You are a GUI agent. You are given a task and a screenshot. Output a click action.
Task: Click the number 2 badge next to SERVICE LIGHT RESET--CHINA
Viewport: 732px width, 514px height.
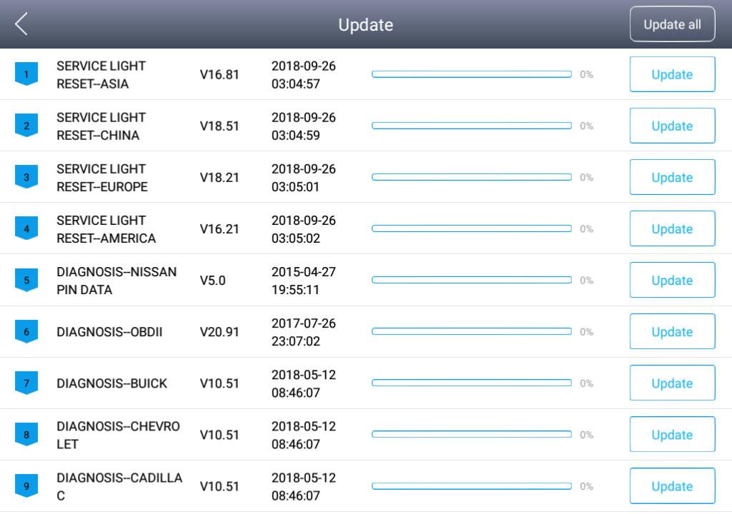[26, 126]
